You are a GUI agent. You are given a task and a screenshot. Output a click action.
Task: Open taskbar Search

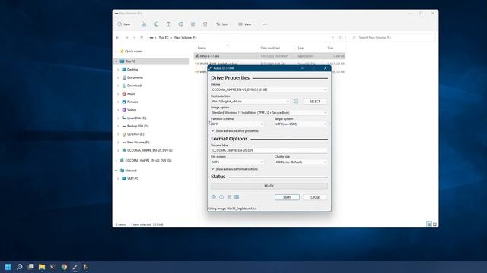pos(20,267)
